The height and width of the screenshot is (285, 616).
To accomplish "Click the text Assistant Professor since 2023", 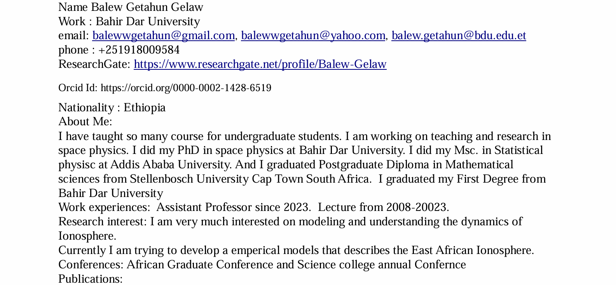I will pyautogui.click(x=233, y=207).
